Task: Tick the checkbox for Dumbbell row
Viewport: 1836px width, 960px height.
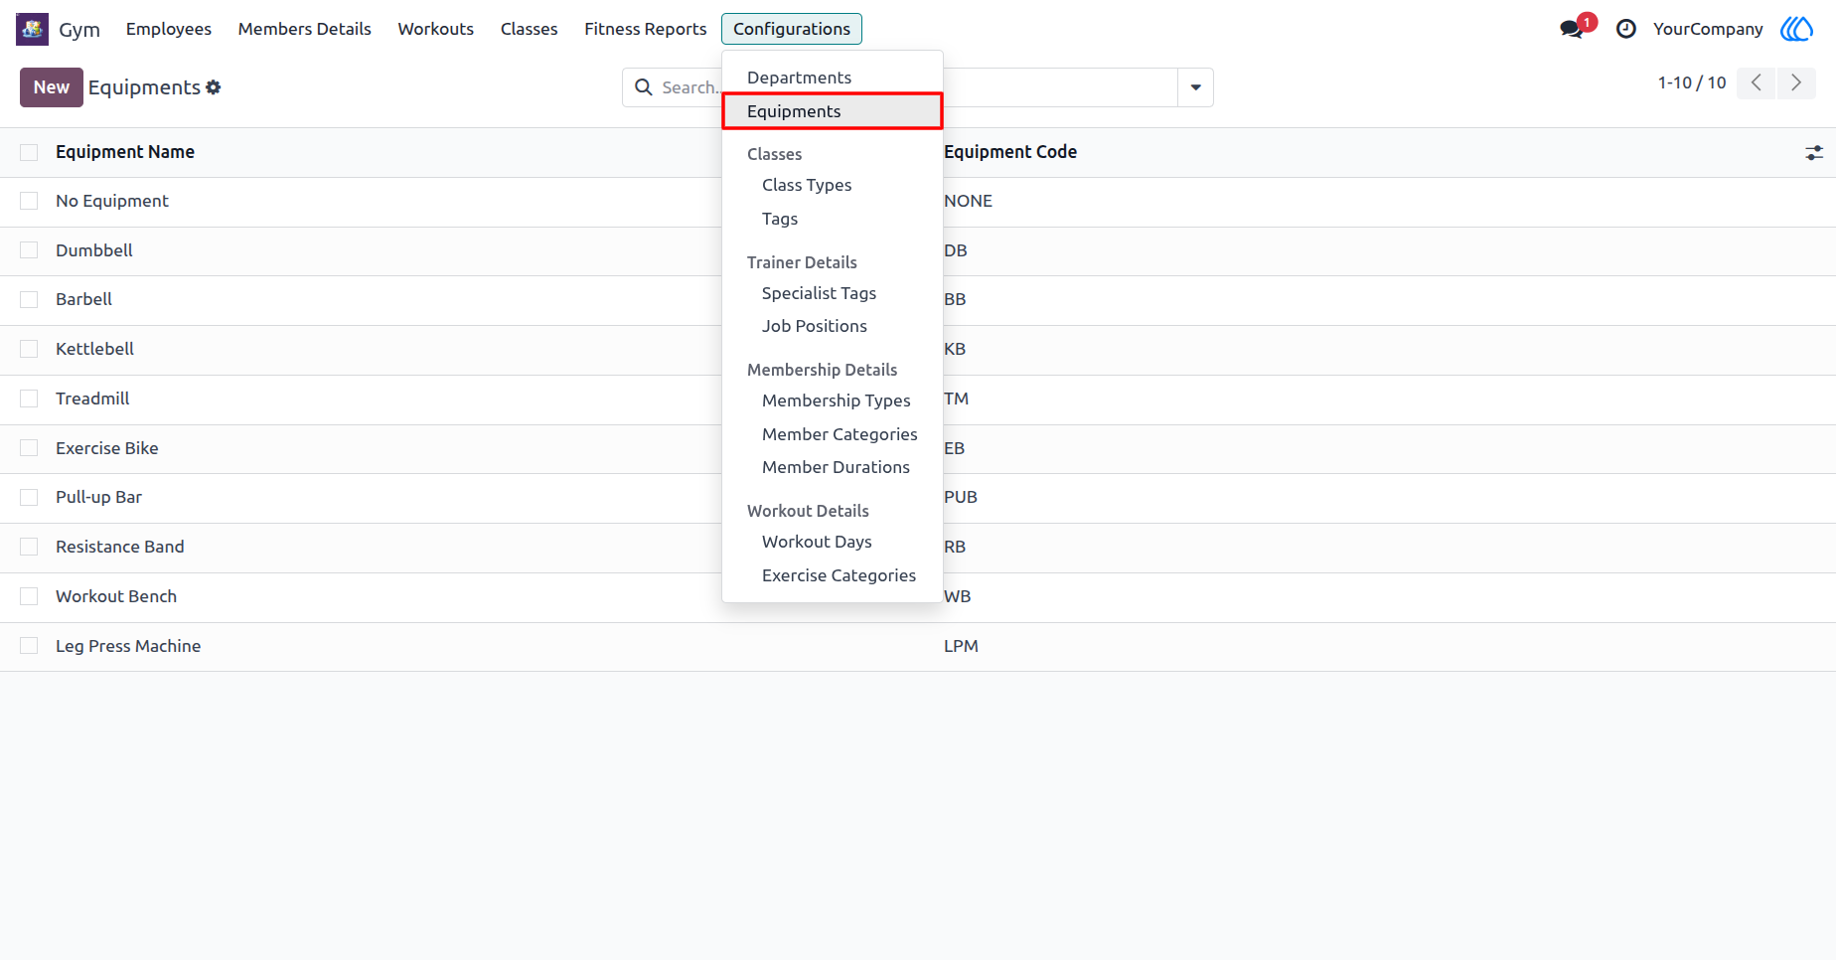Action: click(x=29, y=250)
